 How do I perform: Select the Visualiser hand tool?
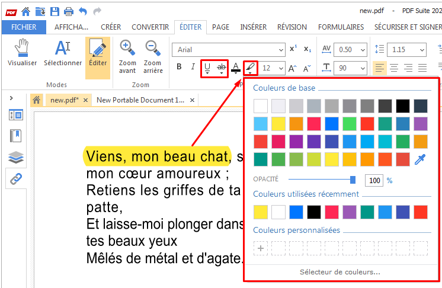(x=23, y=53)
